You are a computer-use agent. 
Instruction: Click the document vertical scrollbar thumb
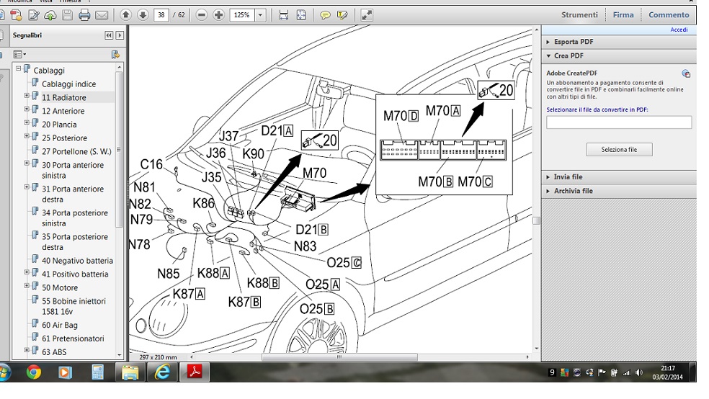click(536, 220)
